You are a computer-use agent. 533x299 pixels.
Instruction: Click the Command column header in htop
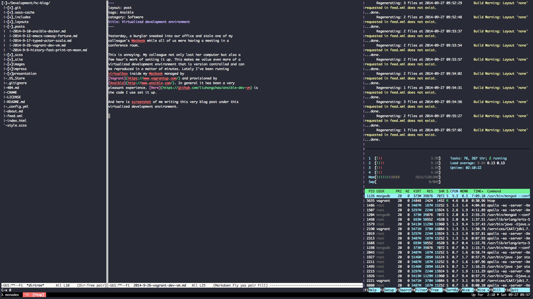494,191
